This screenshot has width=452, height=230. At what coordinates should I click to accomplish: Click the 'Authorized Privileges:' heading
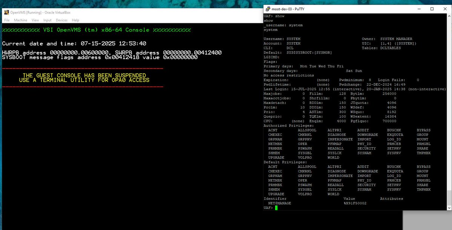[289, 126]
